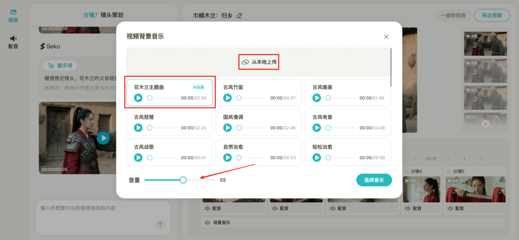Screen dimensions: 519x240
Task: Click the volume value 55
Action: 223,180
